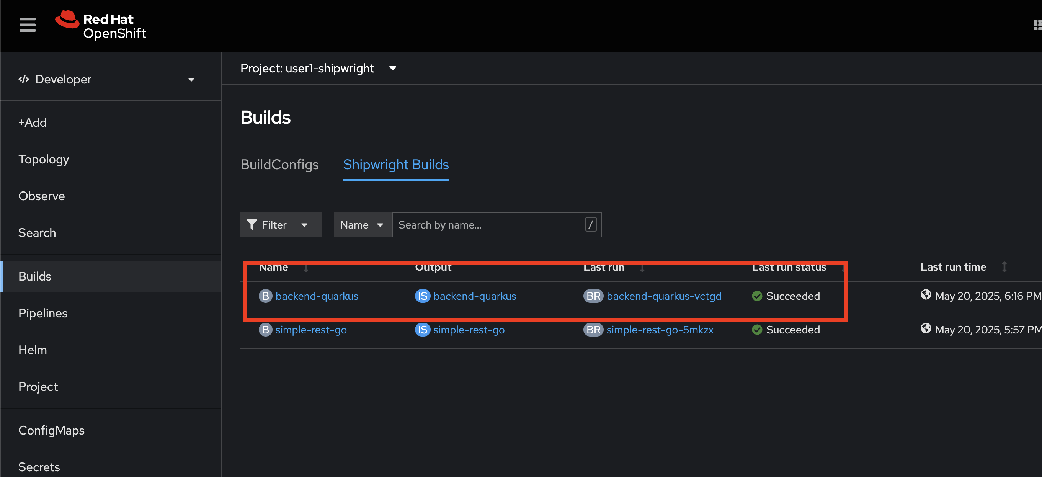
Task: Open Topology in sidebar
Action: [x=44, y=159]
